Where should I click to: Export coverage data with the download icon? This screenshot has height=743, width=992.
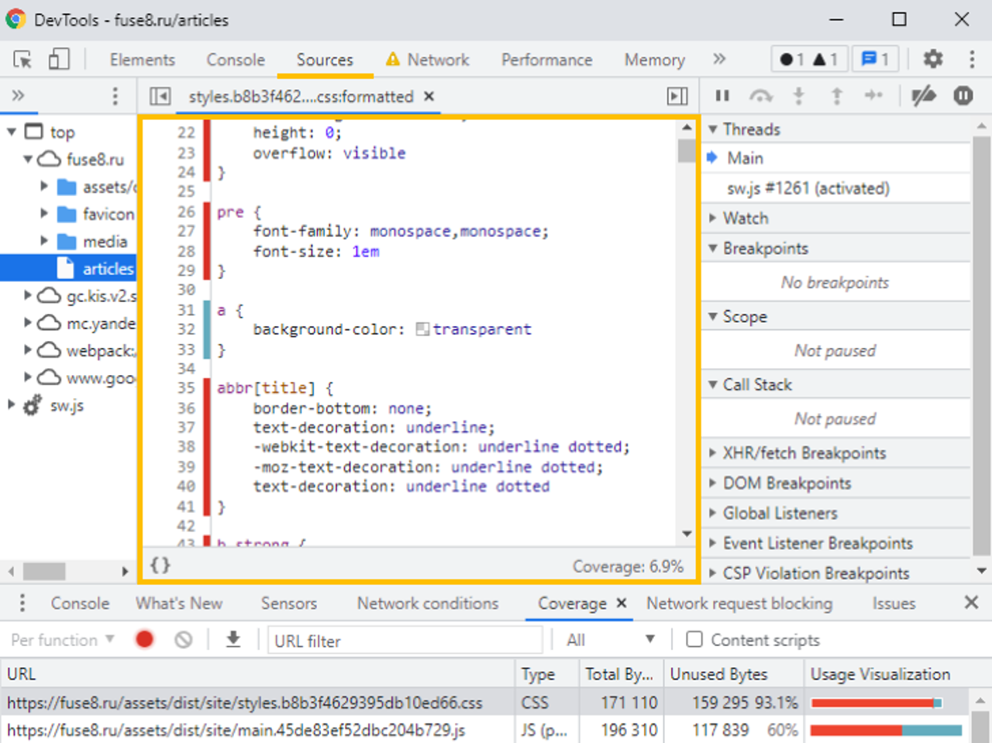[232, 639]
